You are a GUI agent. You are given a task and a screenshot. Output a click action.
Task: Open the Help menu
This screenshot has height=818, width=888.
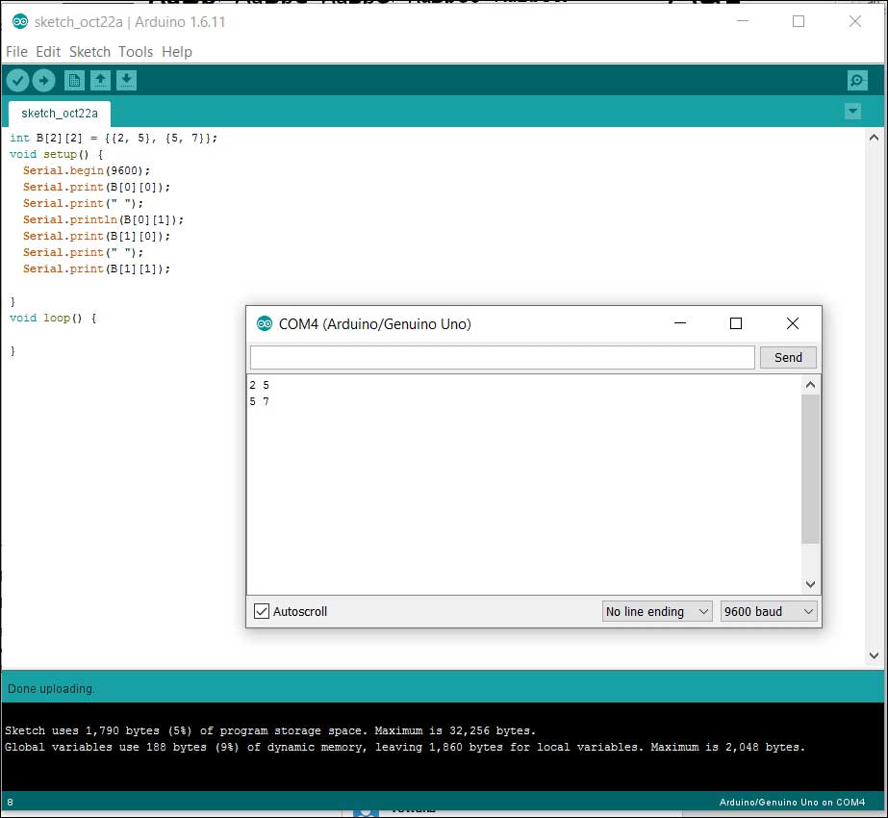(x=177, y=52)
